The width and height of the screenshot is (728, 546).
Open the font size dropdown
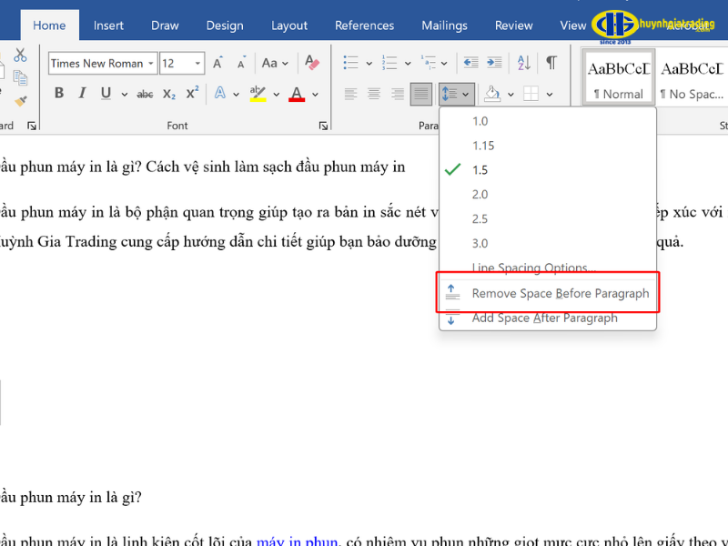click(x=197, y=63)
